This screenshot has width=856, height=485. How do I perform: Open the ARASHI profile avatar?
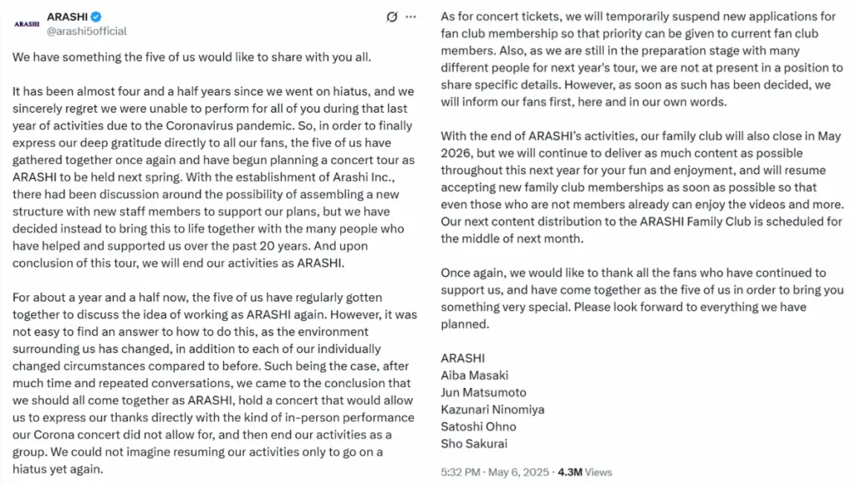27,23
